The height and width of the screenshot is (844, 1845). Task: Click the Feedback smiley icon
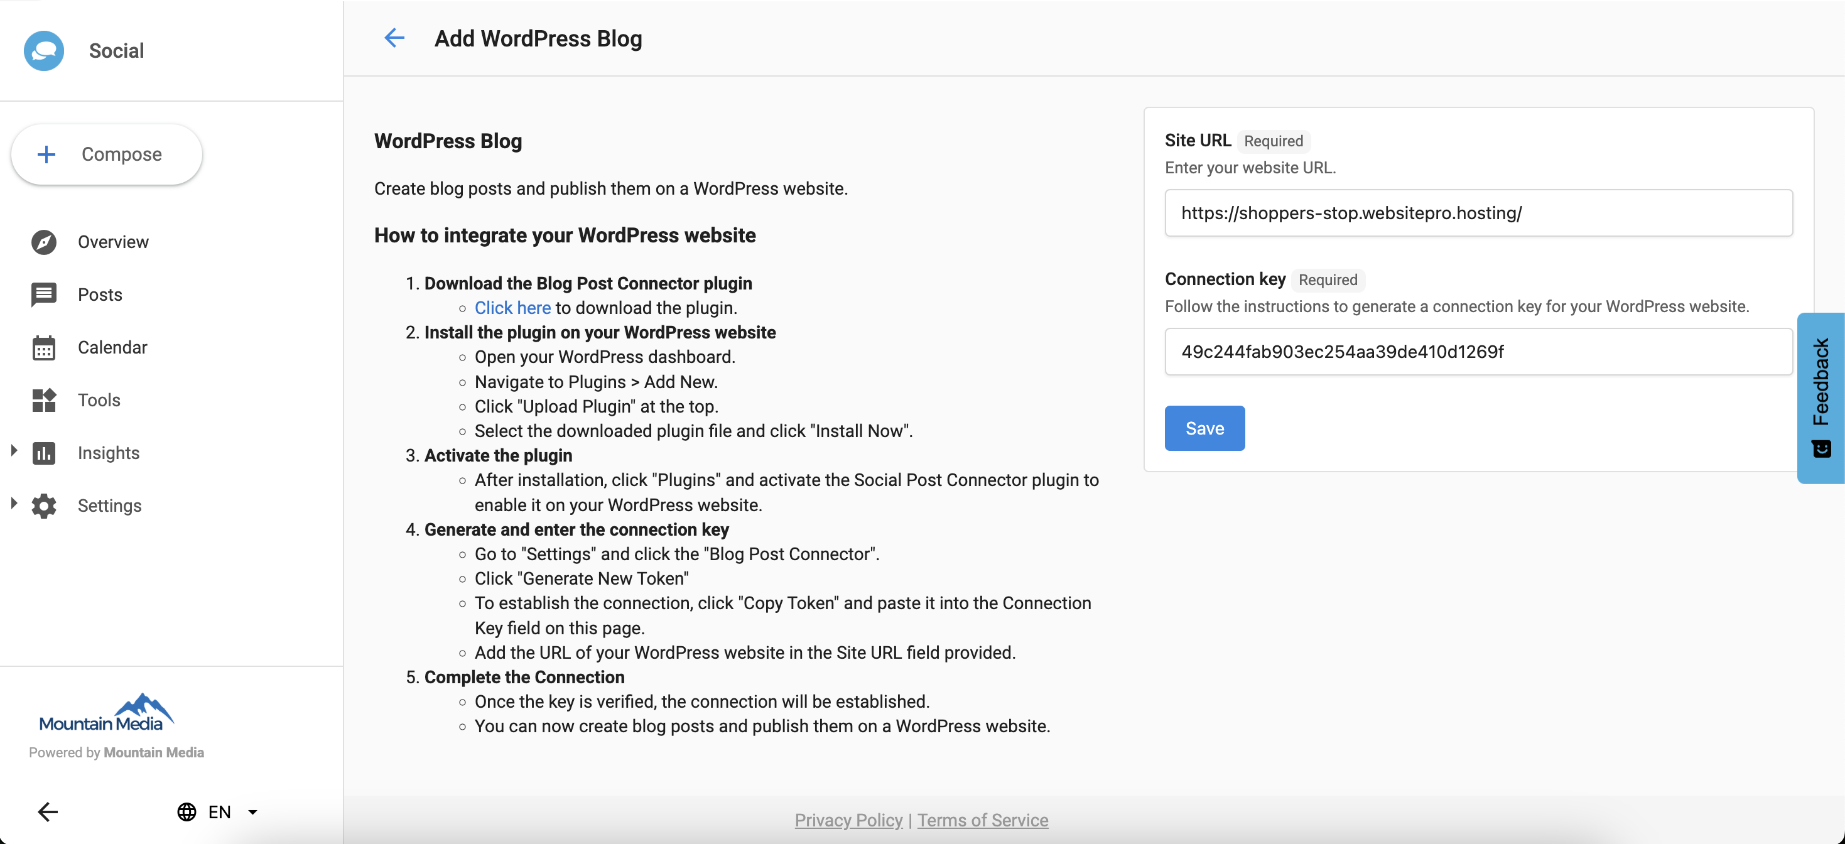(1821, 449)
